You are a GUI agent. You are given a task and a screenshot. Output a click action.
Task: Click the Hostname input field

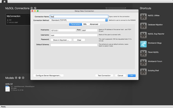tap(63, 30)
